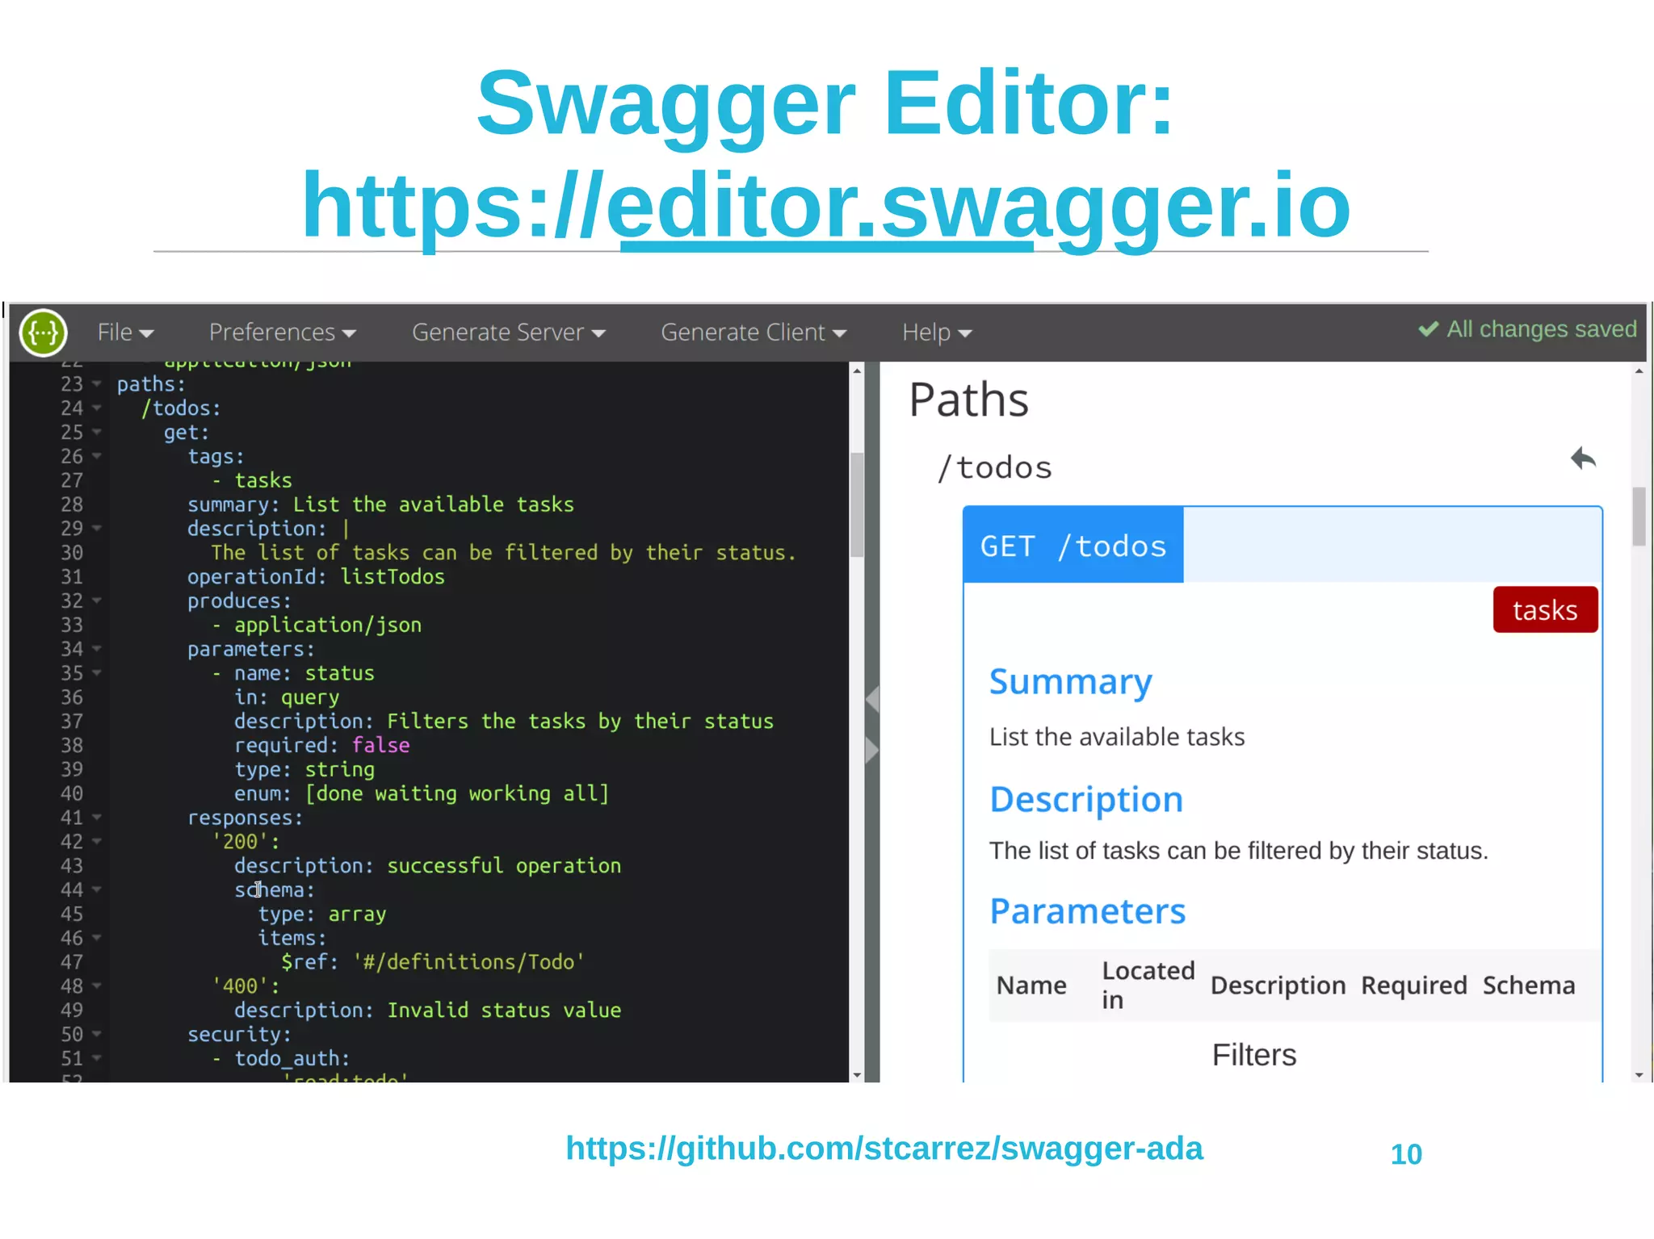Click the Located in column header
This screenshot has height=1239, width=1654.
1148,986
